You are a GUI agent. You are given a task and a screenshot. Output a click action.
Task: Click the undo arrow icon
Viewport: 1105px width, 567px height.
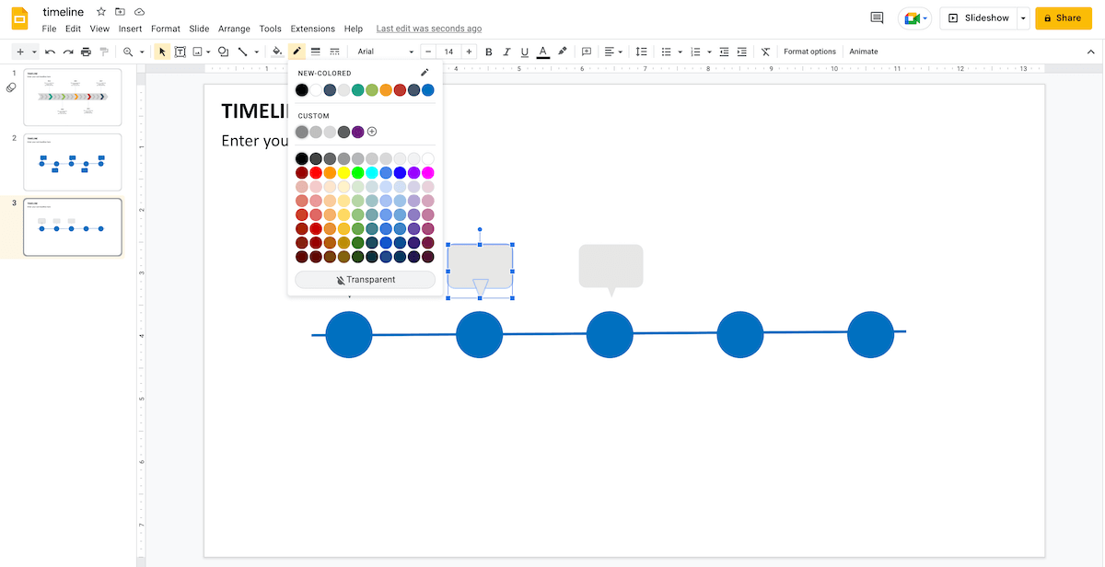[x=50, y=52]
